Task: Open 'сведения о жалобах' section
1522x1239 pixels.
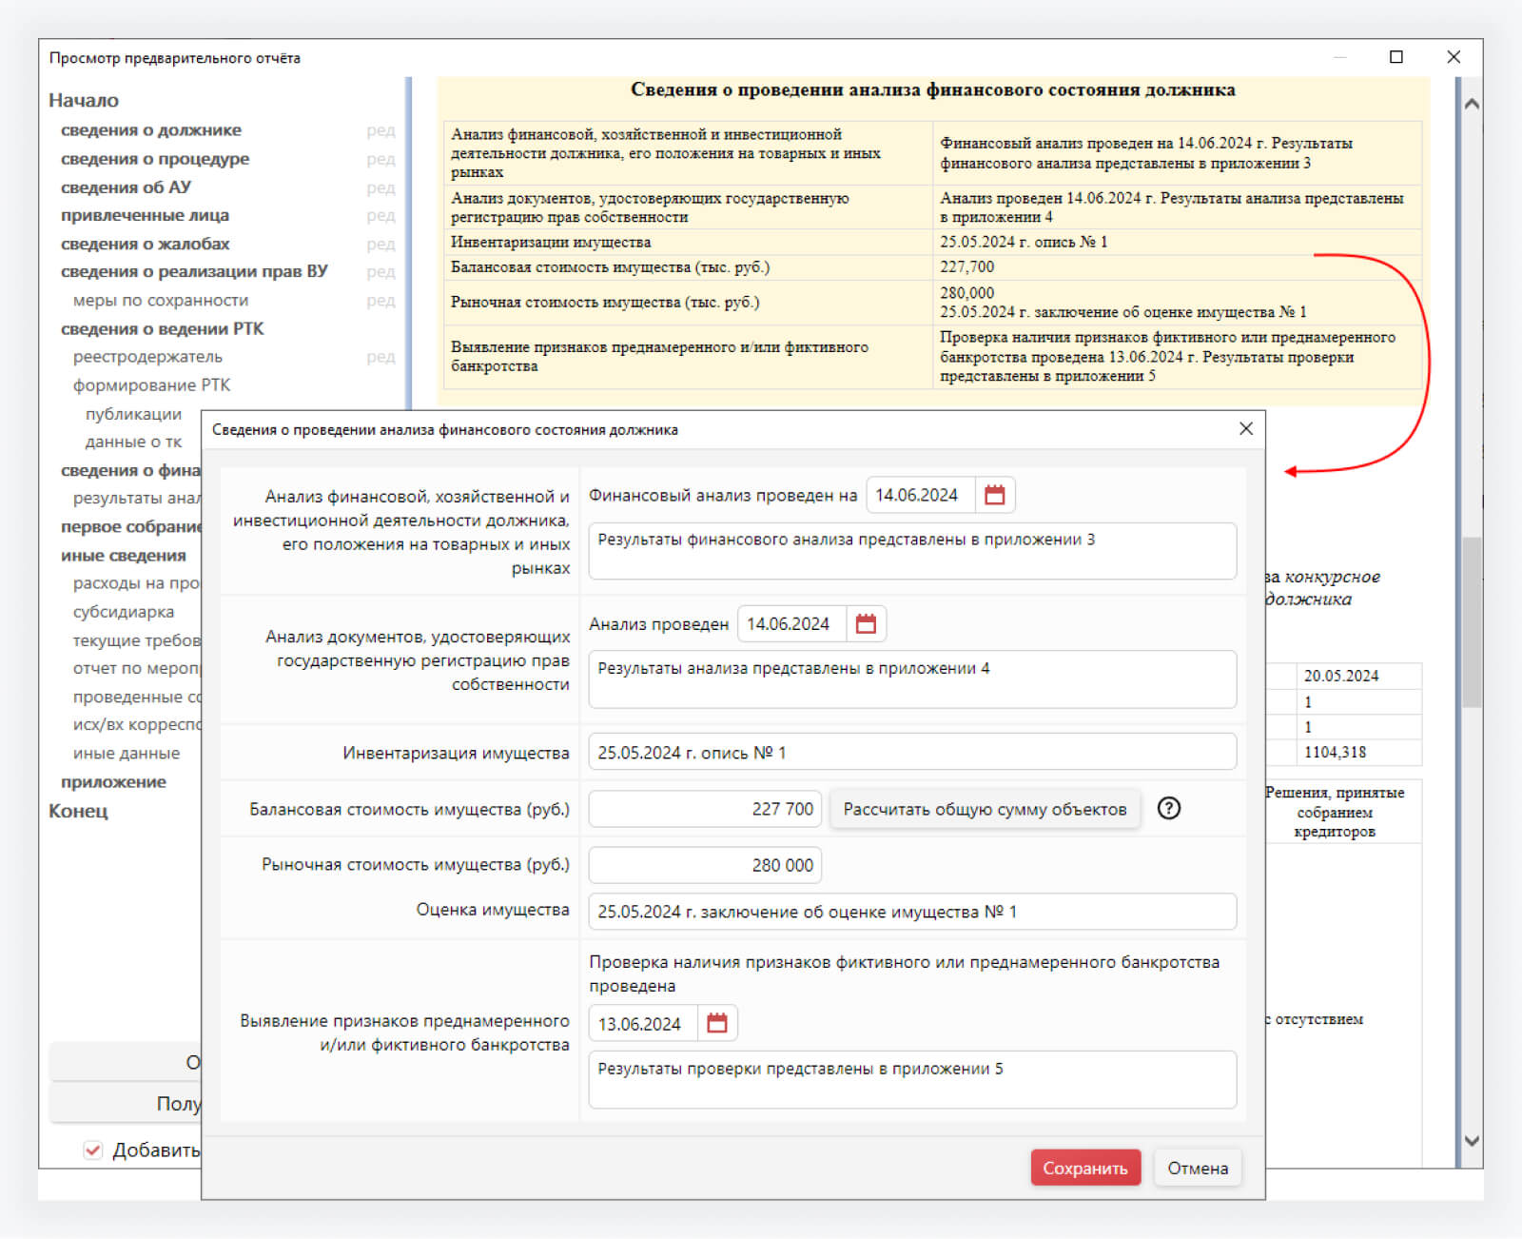Action: [145, 244]
